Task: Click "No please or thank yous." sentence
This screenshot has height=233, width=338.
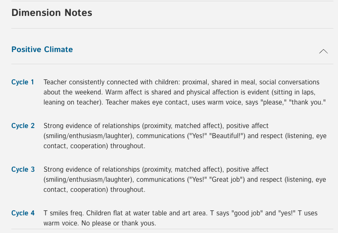Action: [x=119, y=223]
